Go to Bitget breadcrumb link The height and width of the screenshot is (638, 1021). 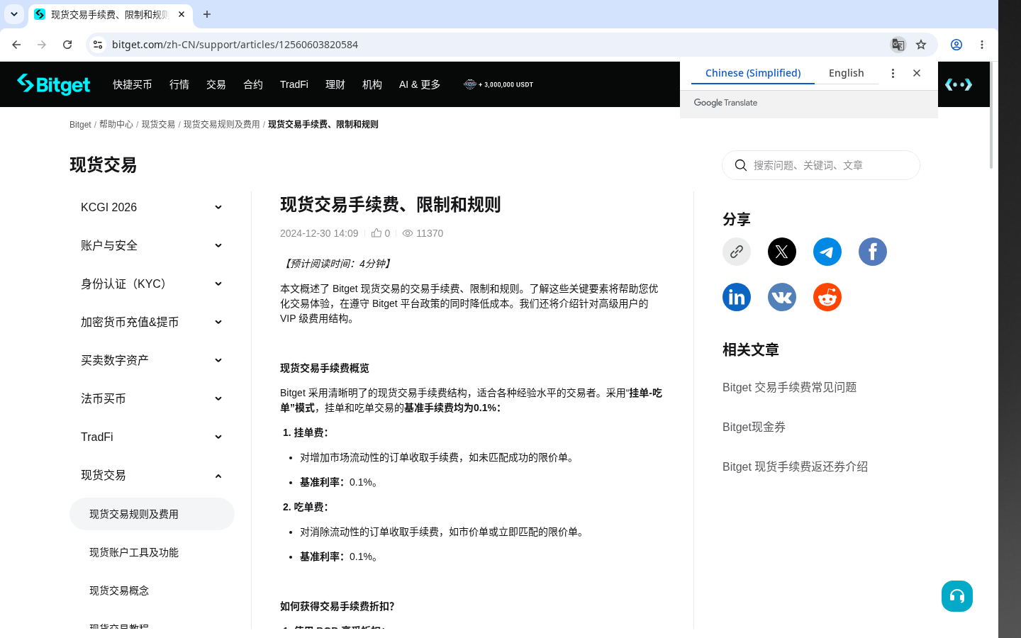pos(80,124)
